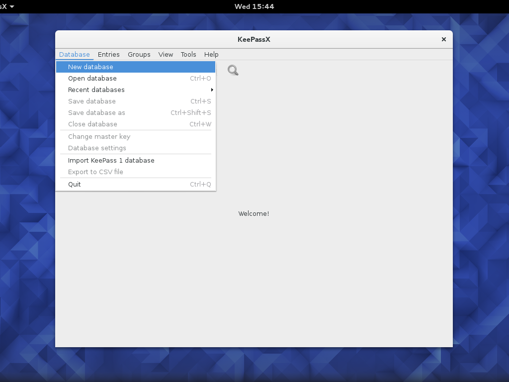Open the Entries menu
This screenshot has width=509, height=382.
[109, 55]
